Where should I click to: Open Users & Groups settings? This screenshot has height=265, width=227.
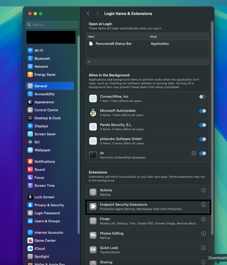coord(50,221)
